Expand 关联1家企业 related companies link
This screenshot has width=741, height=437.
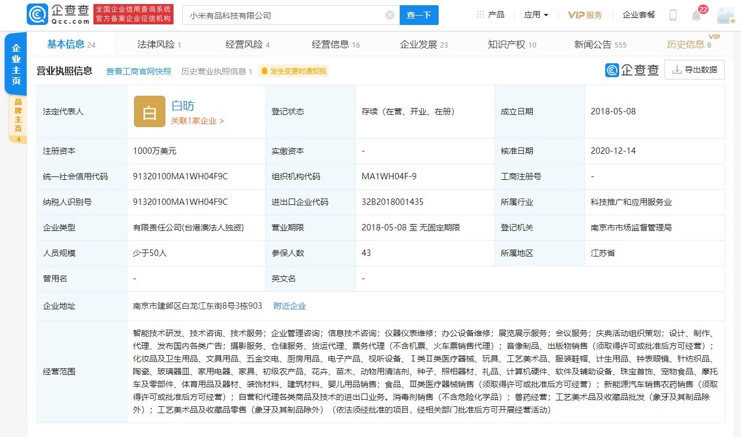click(x=197, y=121)
